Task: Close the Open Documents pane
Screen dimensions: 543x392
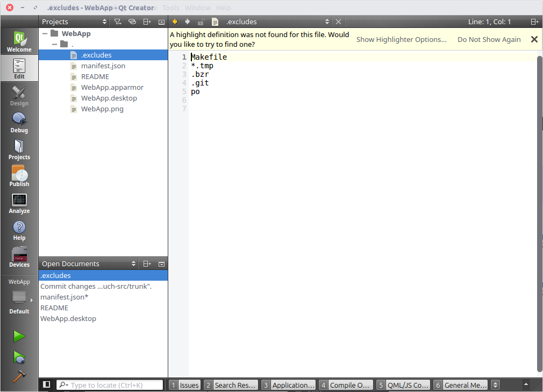Action: coord(161,264)
